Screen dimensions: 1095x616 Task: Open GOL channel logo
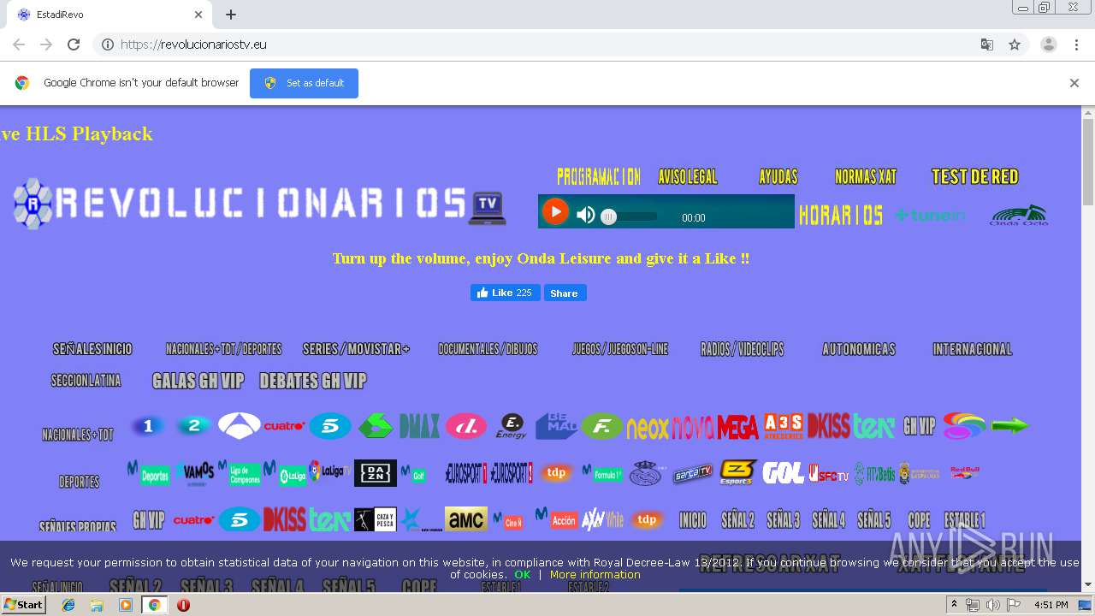783,472
